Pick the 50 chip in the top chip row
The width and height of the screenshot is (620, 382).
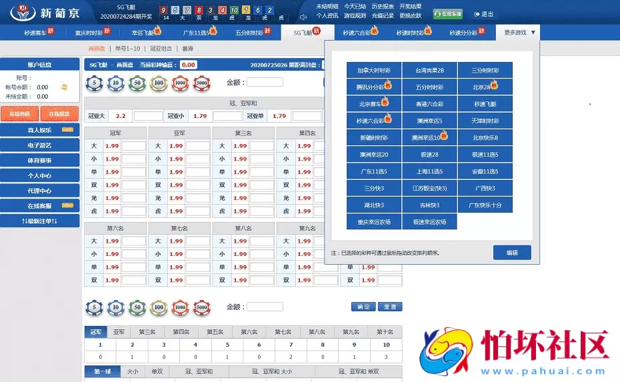click(137, 83)
